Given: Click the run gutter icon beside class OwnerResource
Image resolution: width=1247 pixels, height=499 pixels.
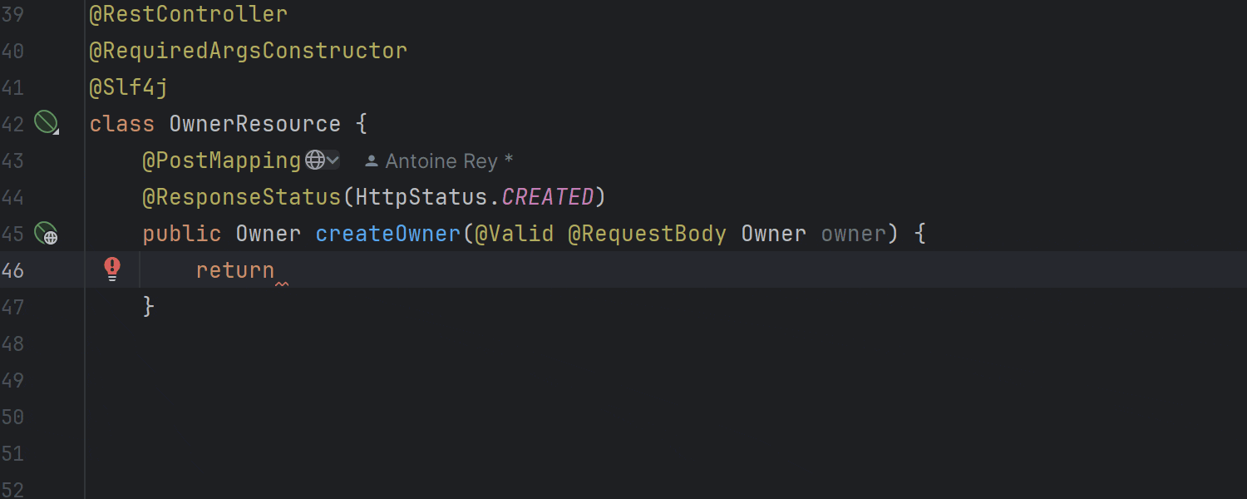Looking at the screenshot, I should coord(46,122).
